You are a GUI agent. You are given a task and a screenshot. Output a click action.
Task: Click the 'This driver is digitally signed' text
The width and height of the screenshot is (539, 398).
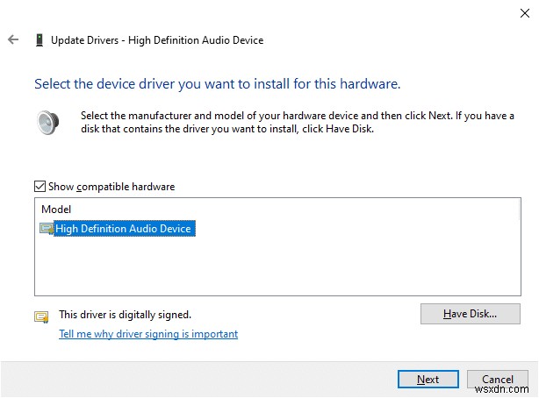pyautogui.click(x=125, y=314)
